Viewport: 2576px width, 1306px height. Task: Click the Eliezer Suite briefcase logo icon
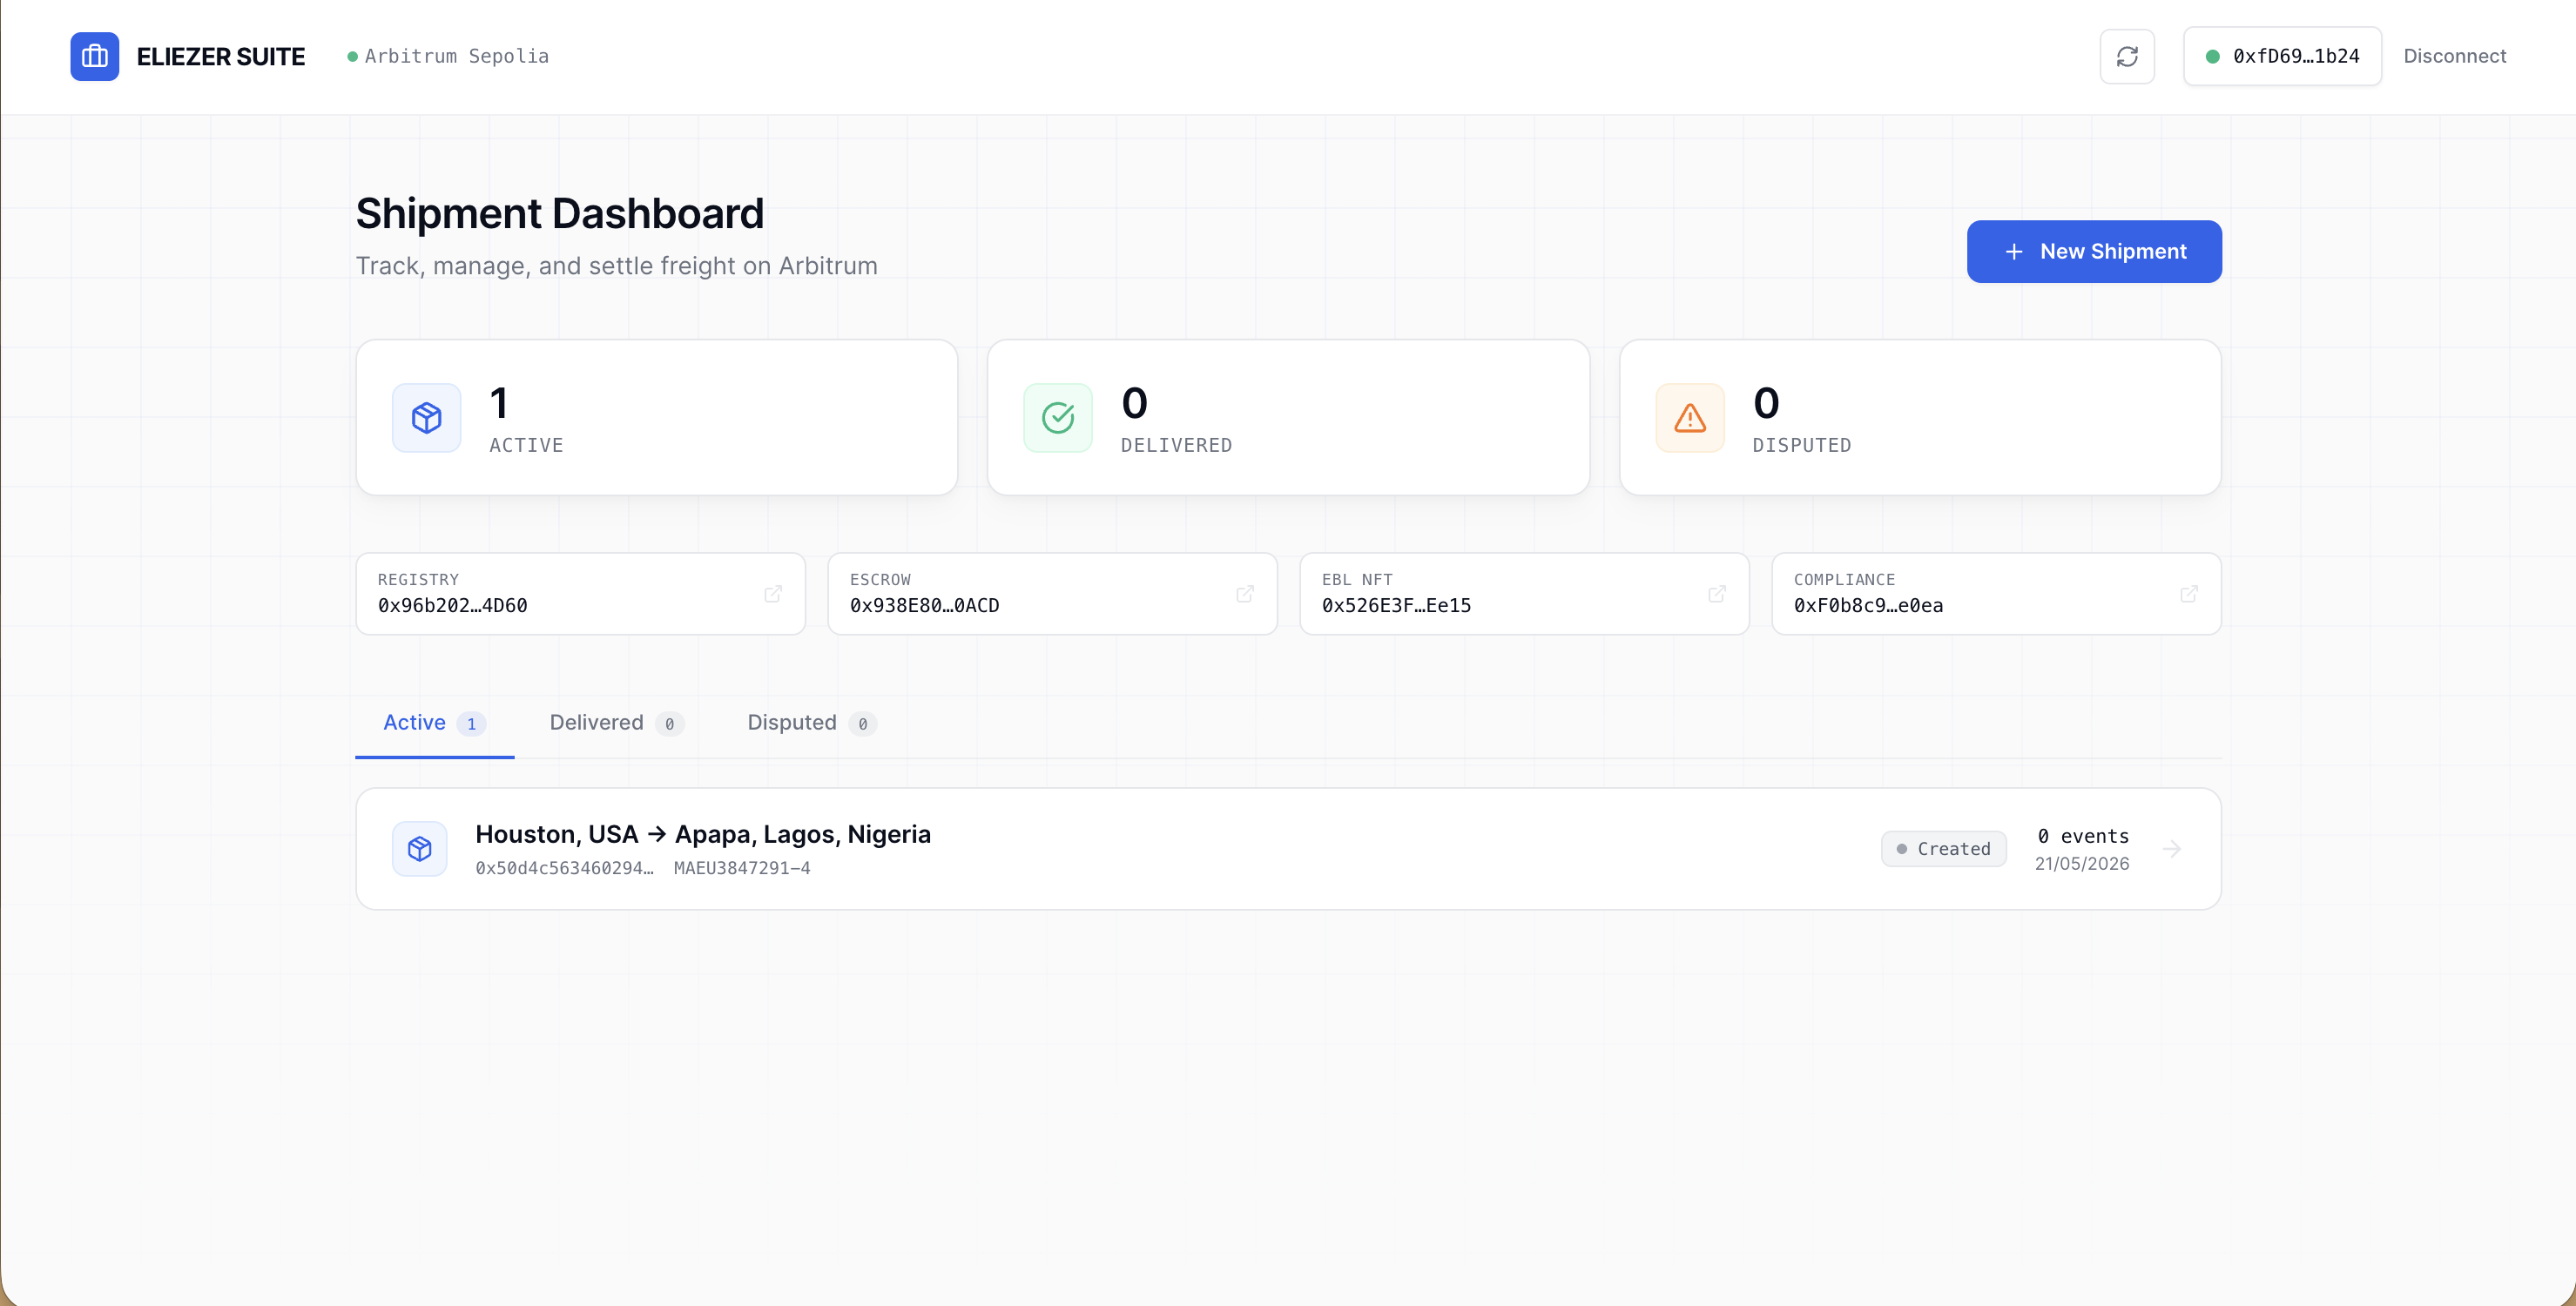point(94,56)
